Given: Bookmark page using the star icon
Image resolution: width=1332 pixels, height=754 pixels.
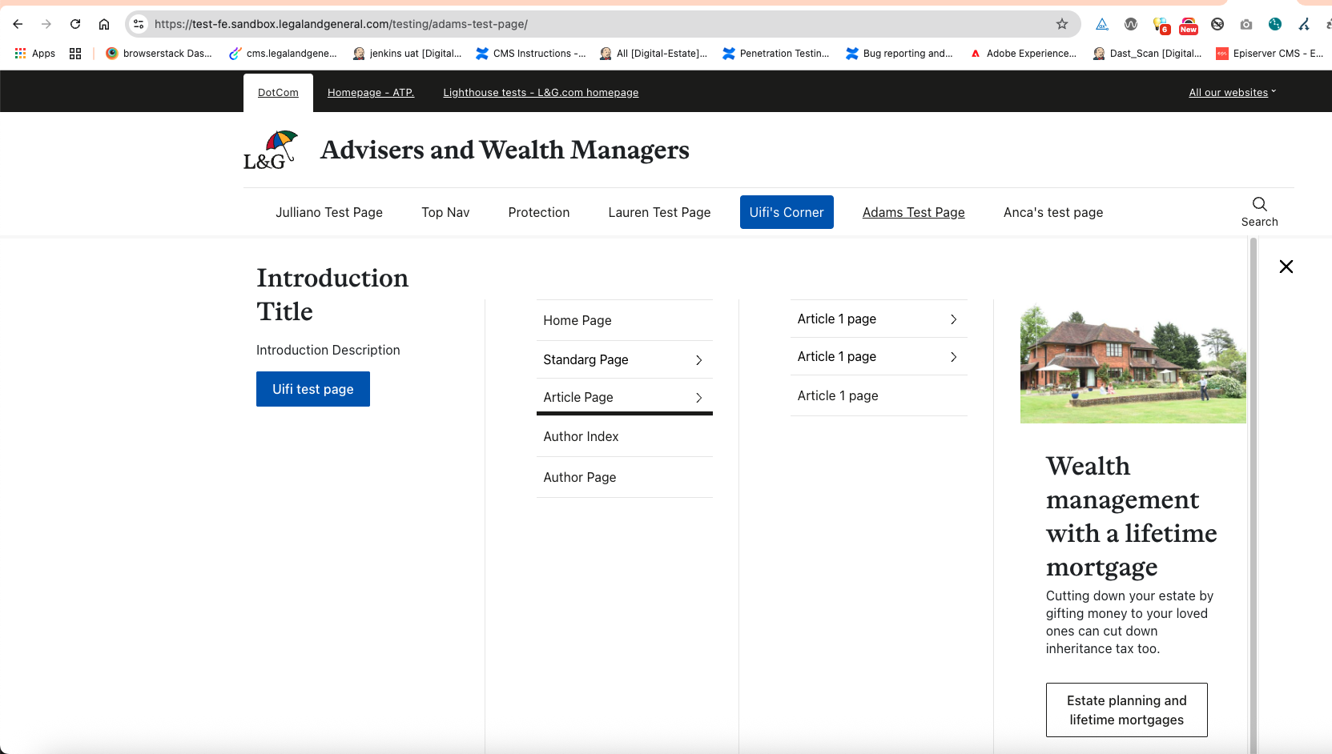Looking at the screenshot, I should (1062, 24).
